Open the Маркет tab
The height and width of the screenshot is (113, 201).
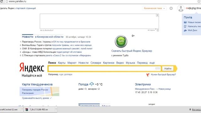[x=72, y=63]
